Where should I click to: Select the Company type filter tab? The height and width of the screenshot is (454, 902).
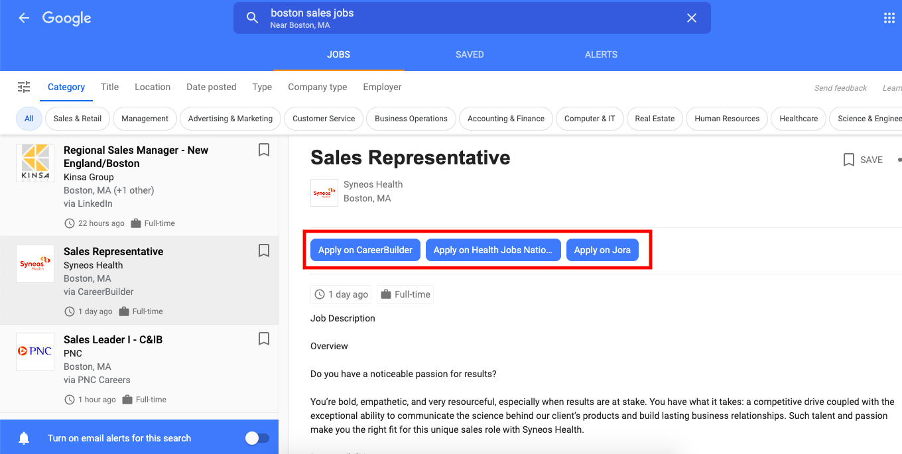318,87
